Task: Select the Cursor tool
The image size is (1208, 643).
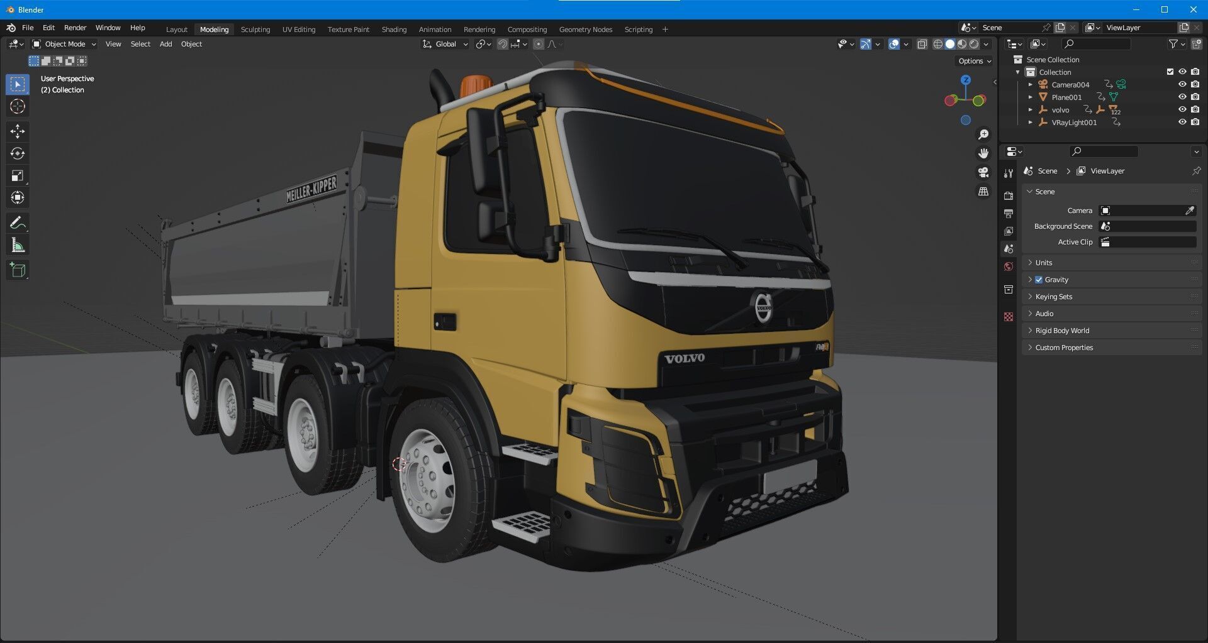Action: 18,106
